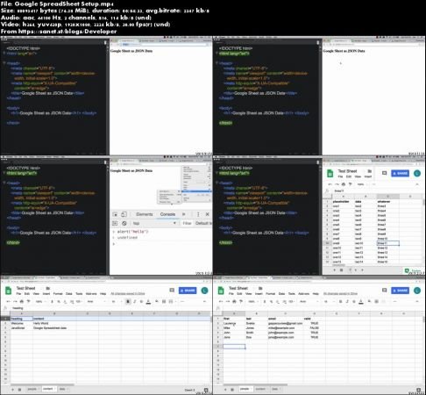Open the comments icon in the heading/content sheet frame
This screenshot has width=426, height=395.
pos(172,291)
